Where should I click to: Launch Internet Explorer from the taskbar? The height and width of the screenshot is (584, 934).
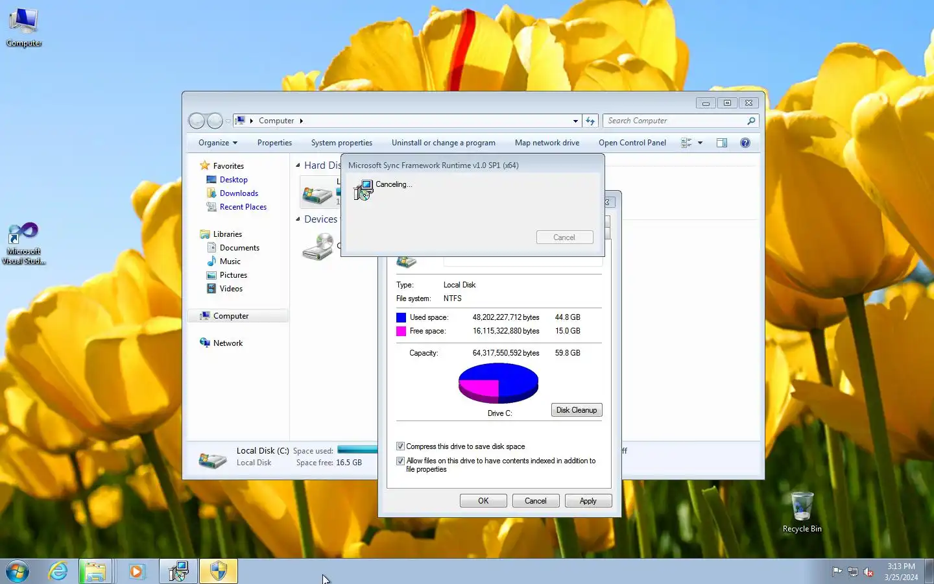(58, 571)
